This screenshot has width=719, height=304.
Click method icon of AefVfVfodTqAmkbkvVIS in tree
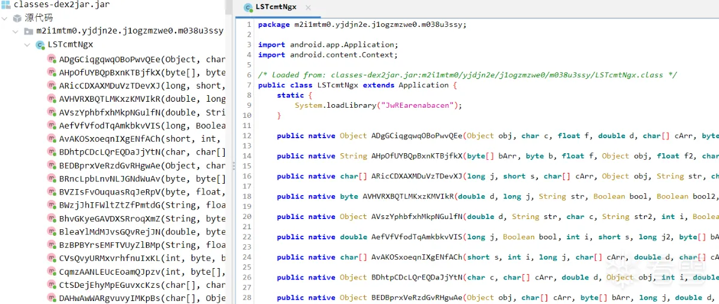(x=52, y=126)
